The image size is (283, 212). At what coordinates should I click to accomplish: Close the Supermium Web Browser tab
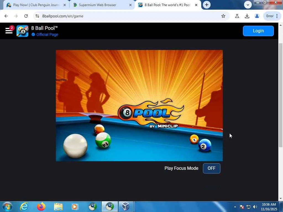point(130,5)
